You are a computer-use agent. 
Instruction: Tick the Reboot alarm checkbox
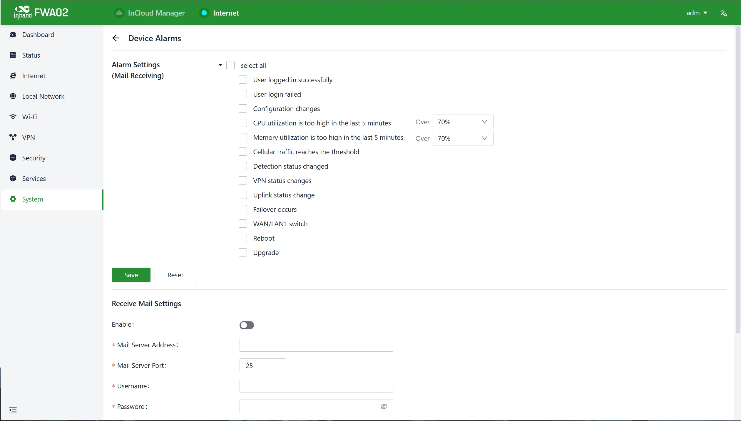click(x=243, y=238)
